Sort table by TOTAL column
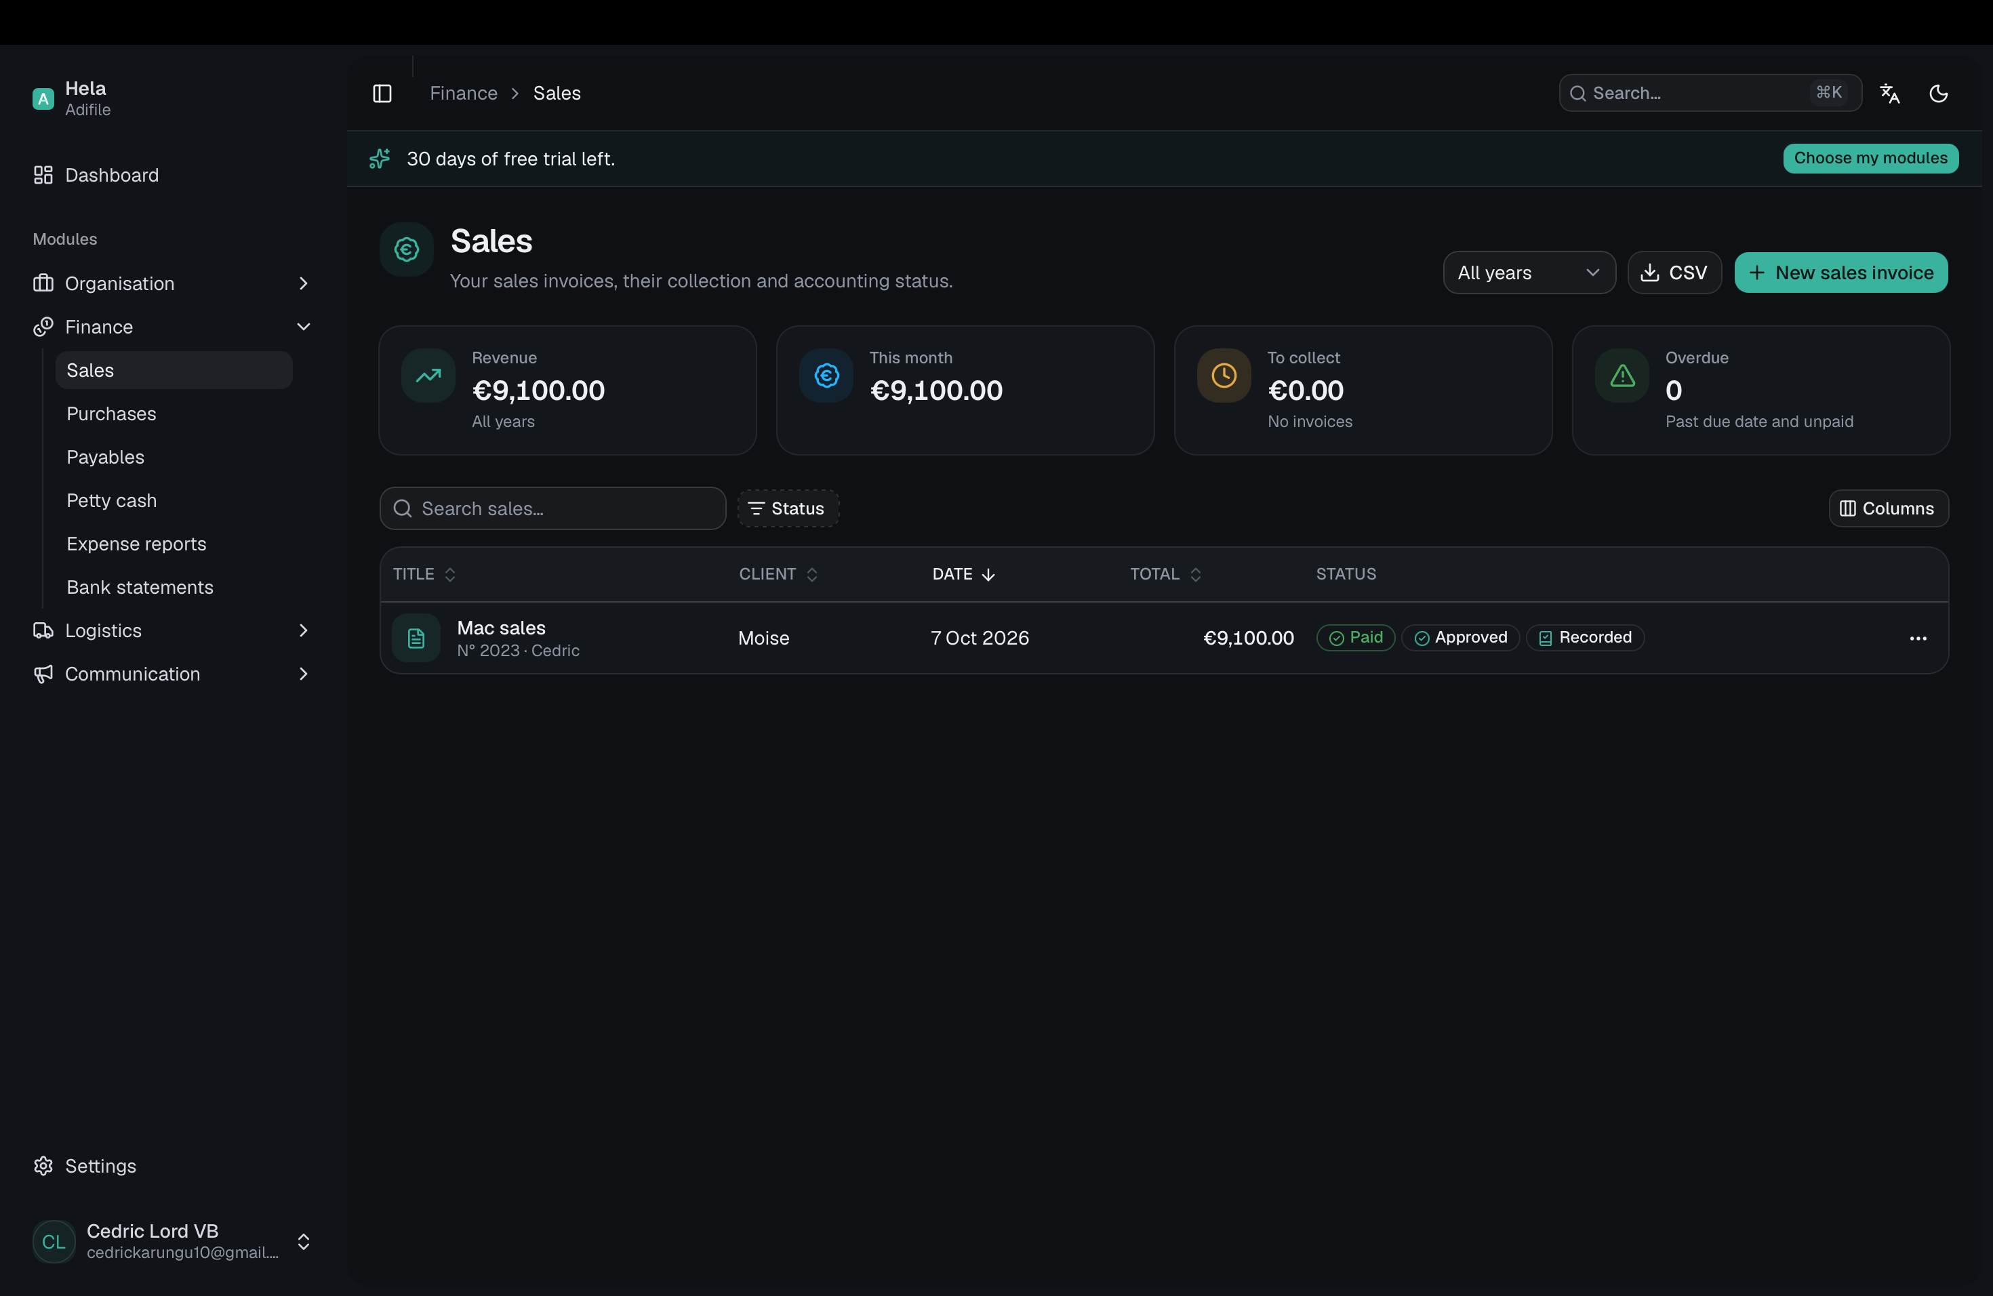 pos(1166,574)
